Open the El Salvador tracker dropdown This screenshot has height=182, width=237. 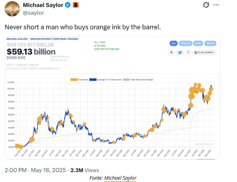click(x=204, y=53)
